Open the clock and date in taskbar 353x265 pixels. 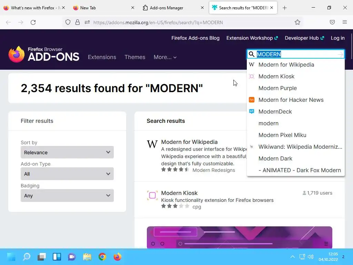click(x=328, y=257)
